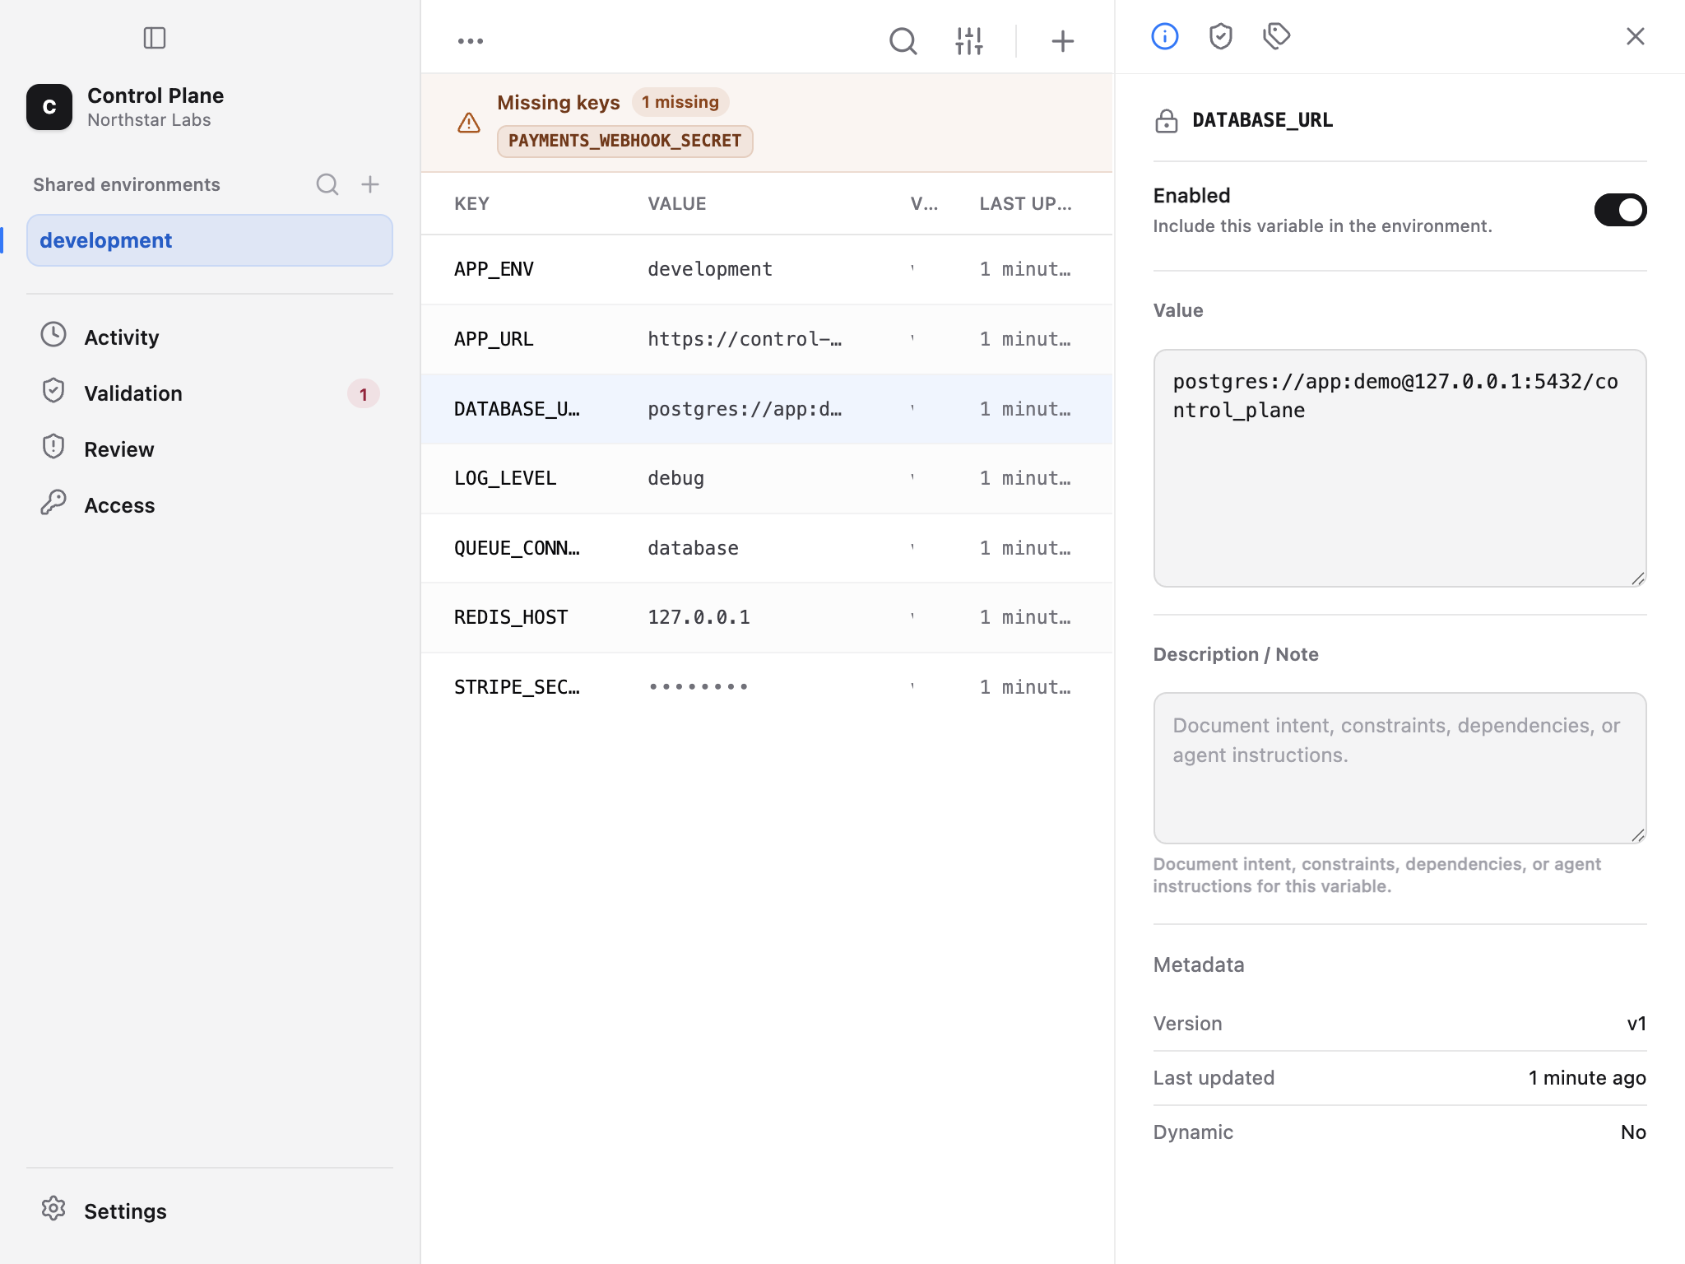This screenshot has width=1685, height=1264.
Task: Grab the Description field resize handle
Action: click(1637, 835)
